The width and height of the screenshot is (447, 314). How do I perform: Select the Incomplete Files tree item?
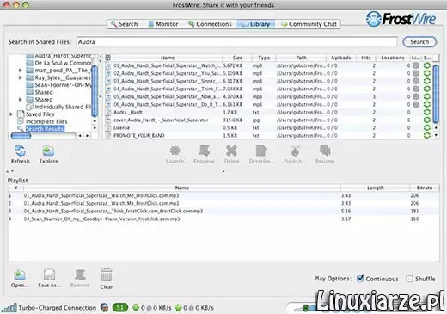[46, 121]
